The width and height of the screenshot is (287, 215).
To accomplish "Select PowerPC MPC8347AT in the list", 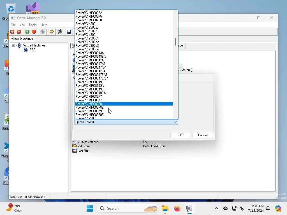I will 124,64.
